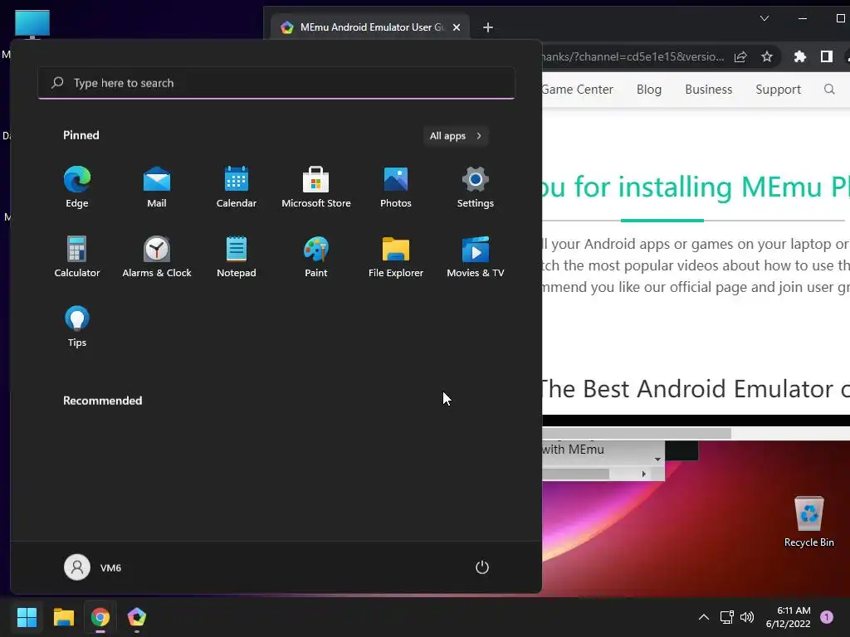This screenshot has width=850, height=637.
Task: Open Edge from pinned apps
Action: [77, 187]
